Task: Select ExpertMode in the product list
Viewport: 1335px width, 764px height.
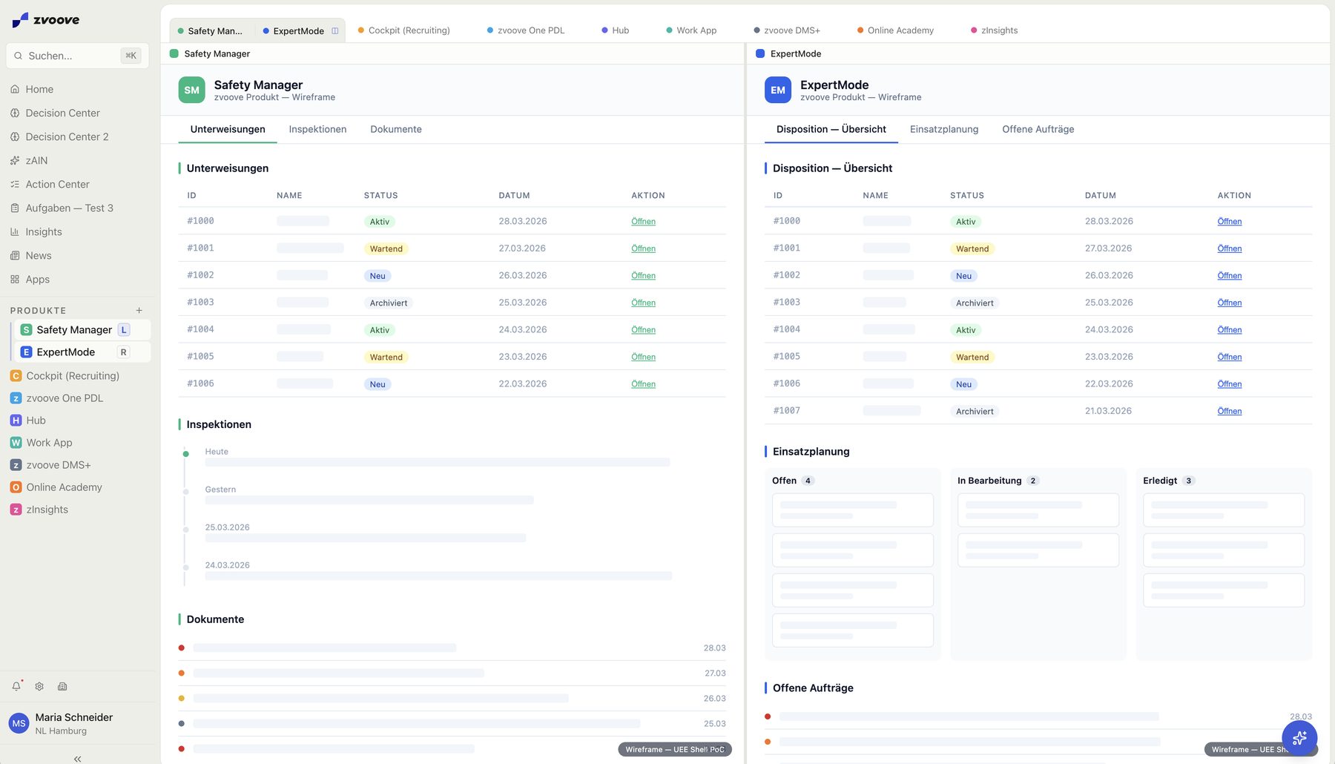Action: click(x=83, y=352)
